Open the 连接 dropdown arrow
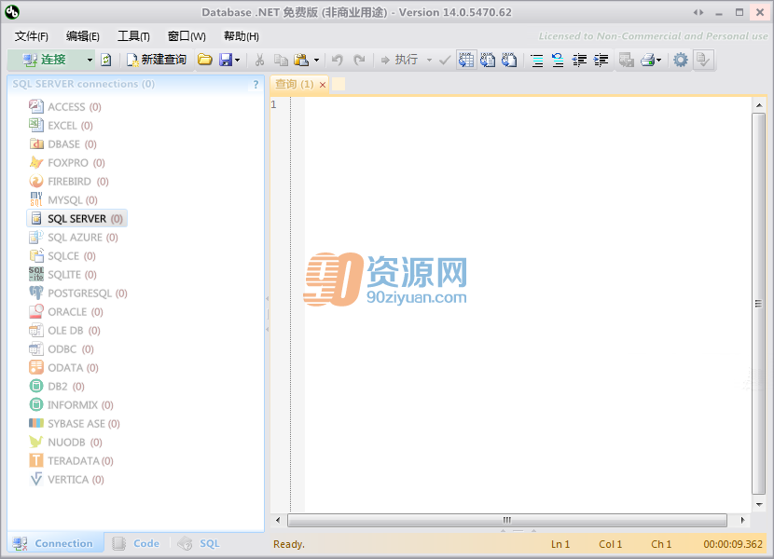Screen dimensions: 774x559 [90, 60]
